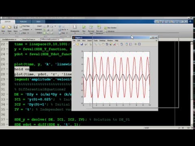The image size is (195, 146).
Task: Click Insert Legend icon in Figure 1 toolbar
Action: pyautogui.click(x=130, y=44)
